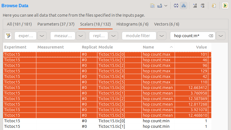231x130 pixels.
Task: Switch to the All (181 / 181) tab
Action: 19,24
